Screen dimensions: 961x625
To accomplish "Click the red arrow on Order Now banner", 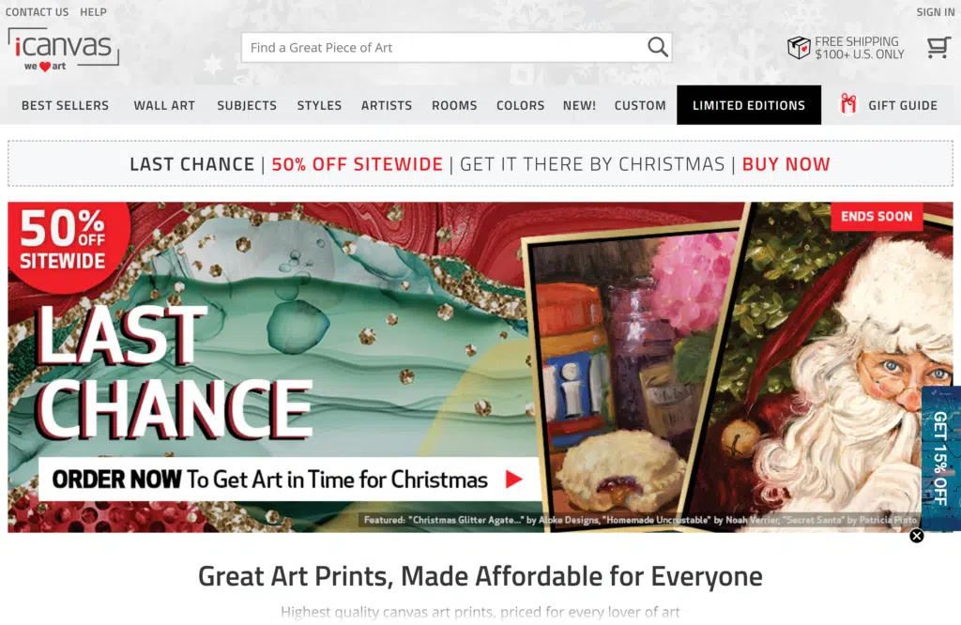I will [x=513, y=480].
